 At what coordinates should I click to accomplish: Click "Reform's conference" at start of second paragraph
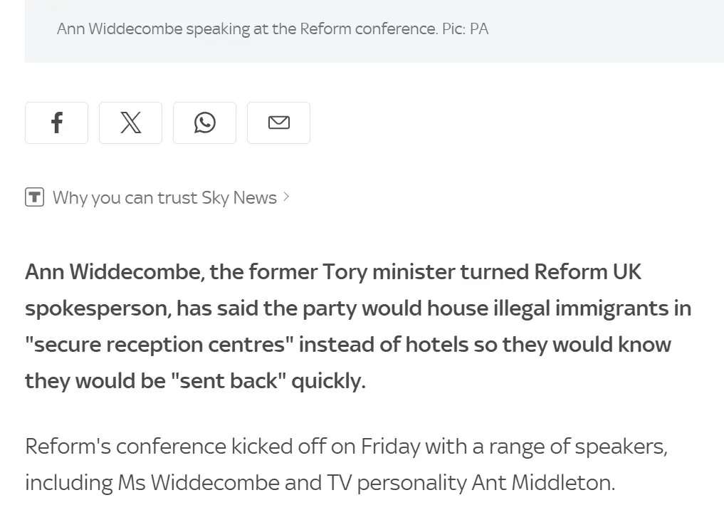pyautogui.click(x=125, y=447)
